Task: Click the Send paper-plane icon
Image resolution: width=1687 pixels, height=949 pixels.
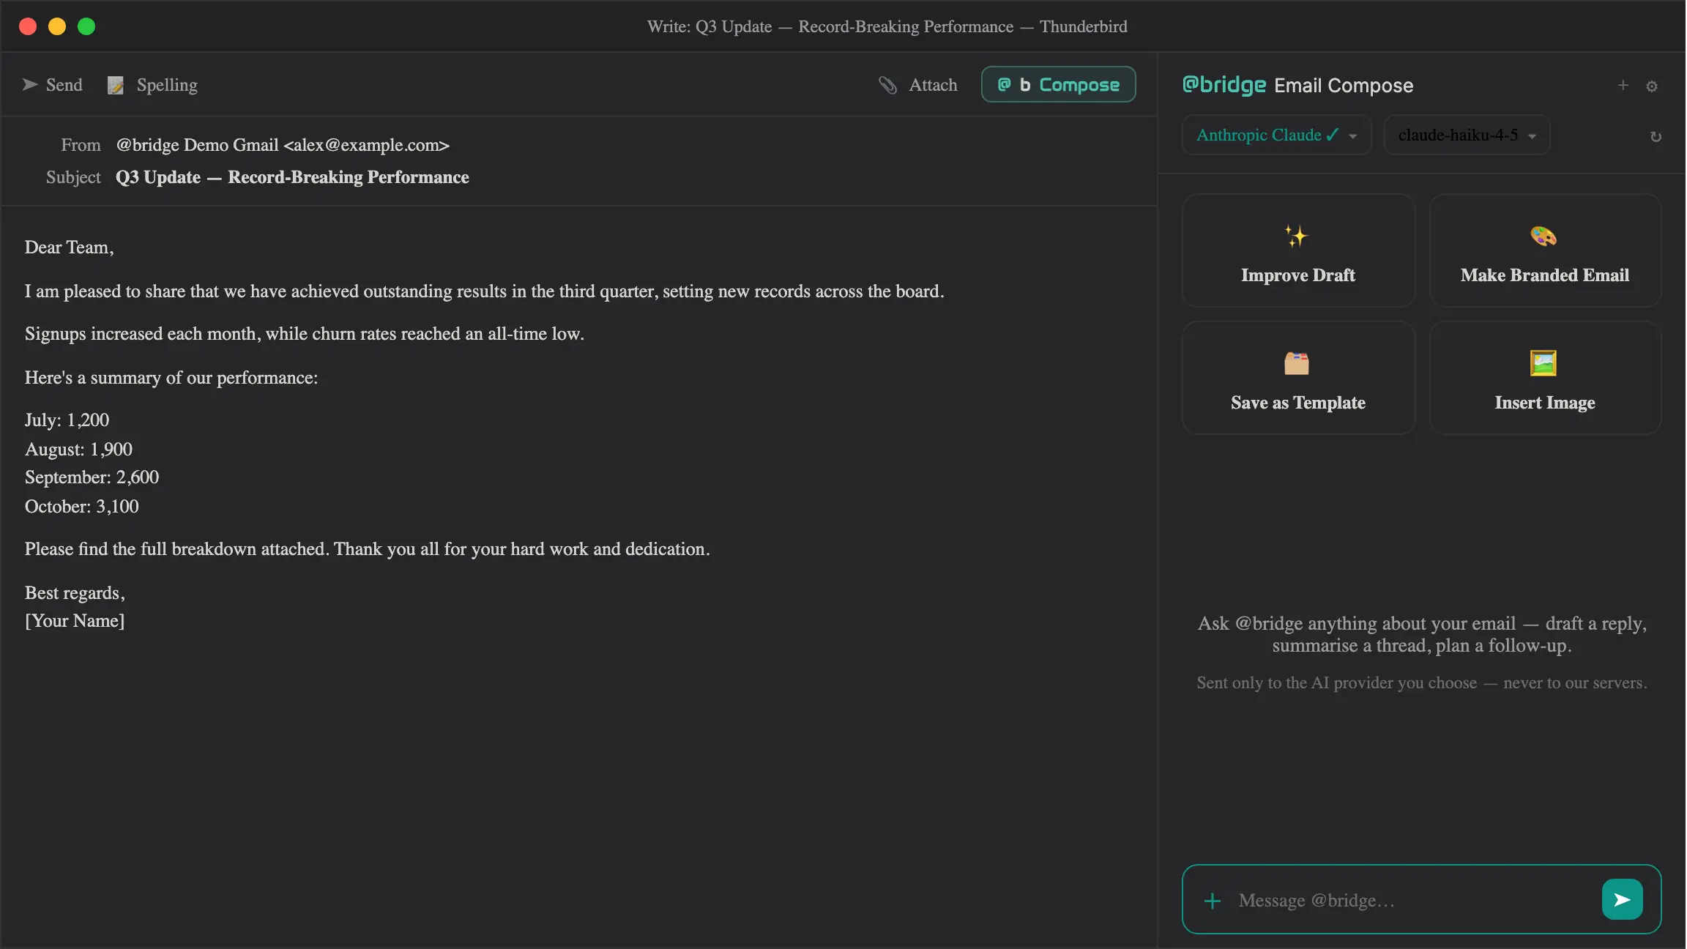Action: 30,85
